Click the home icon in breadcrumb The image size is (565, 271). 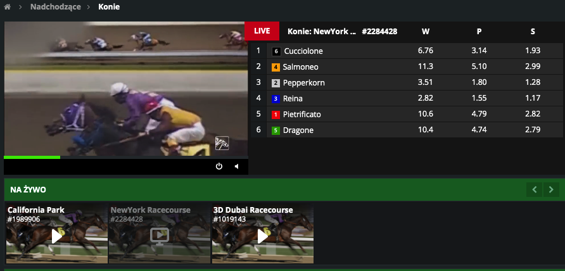tap(8, 7)
